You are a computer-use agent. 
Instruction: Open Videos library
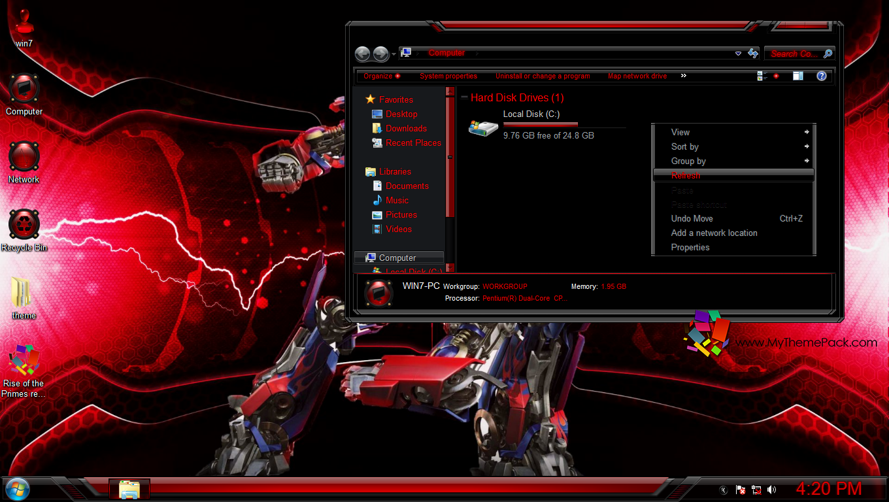pos(392,229)
